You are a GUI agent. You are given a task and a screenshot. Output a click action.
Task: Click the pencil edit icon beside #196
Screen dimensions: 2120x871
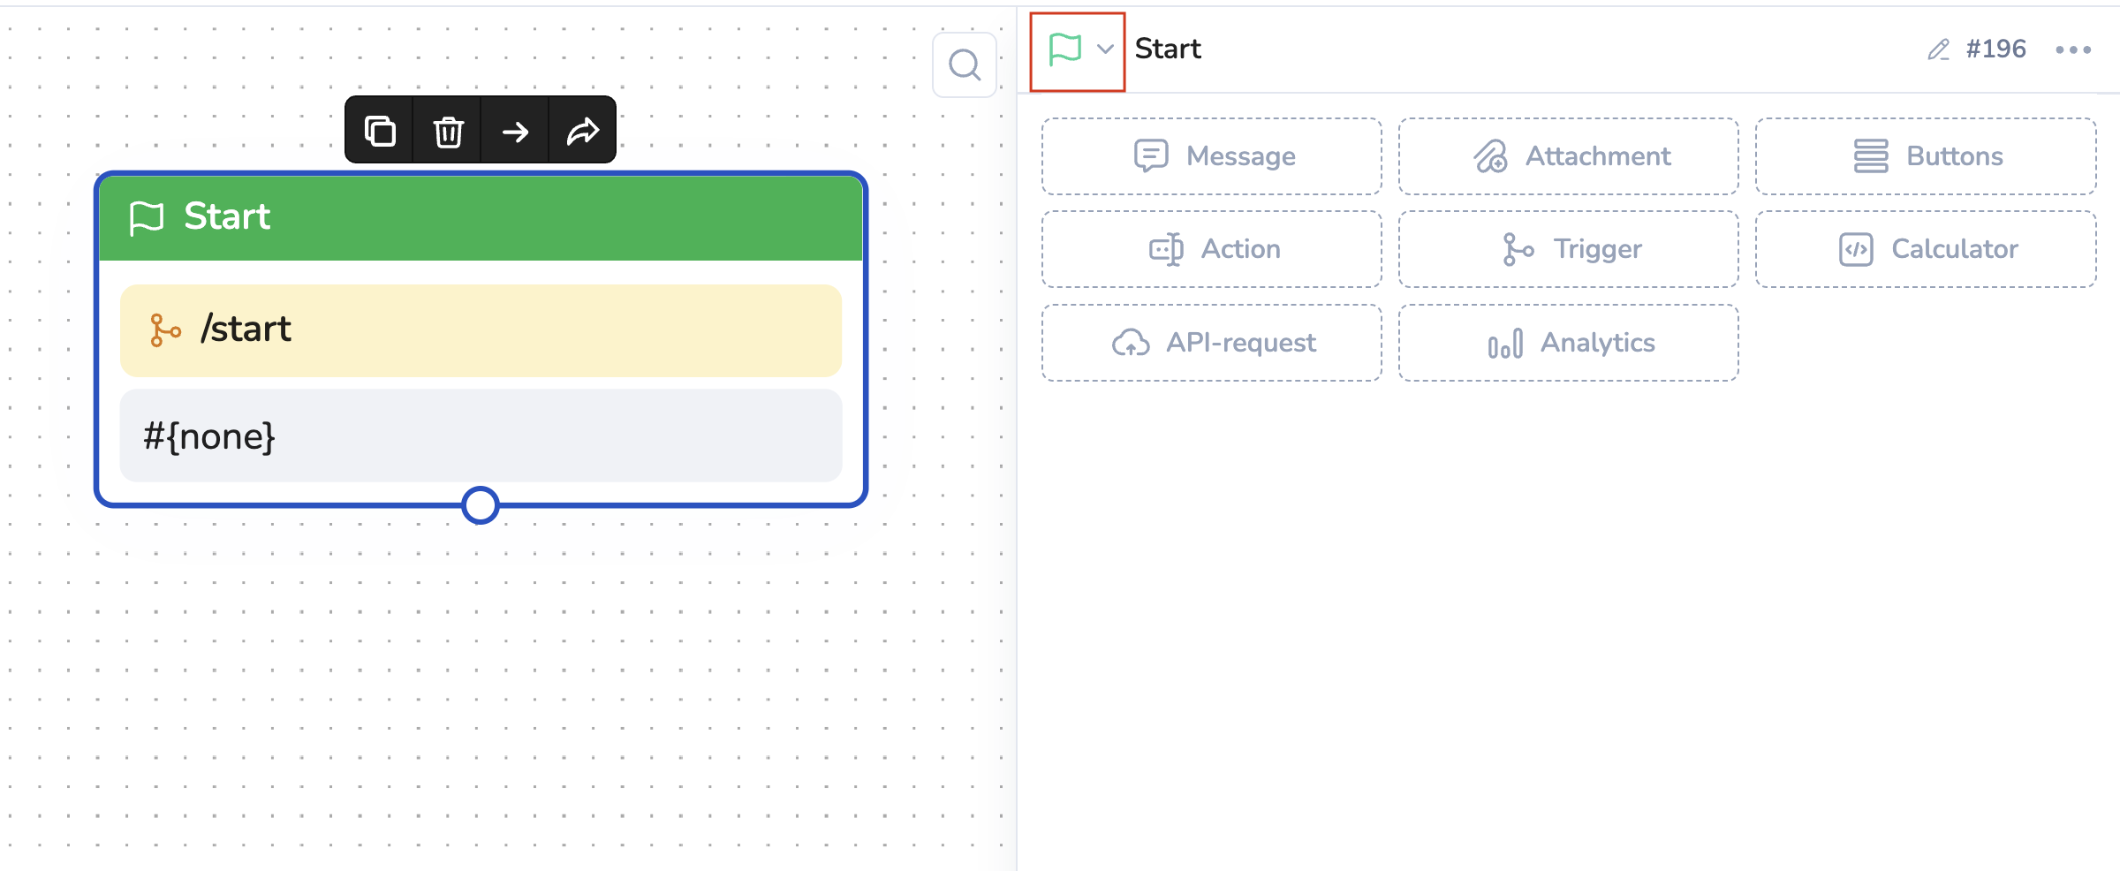click(1938, 49)
